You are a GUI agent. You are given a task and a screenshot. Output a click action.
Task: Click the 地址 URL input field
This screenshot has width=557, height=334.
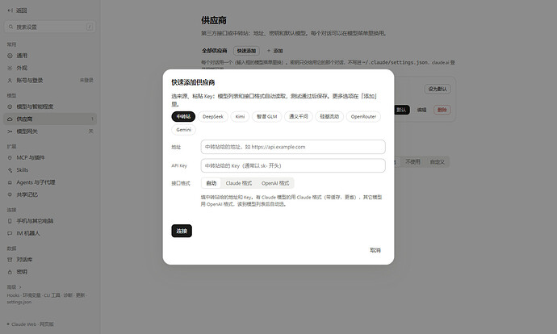pos(293,147)
